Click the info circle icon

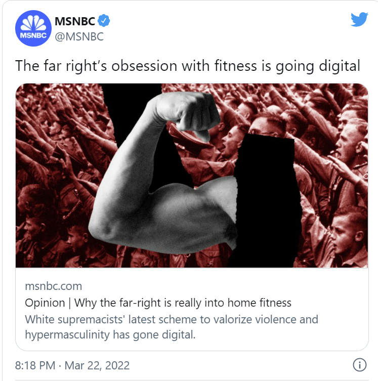pyautogui.click(x=360, y=365)
